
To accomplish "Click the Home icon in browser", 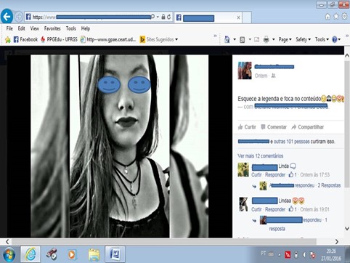I will (327, 17).
